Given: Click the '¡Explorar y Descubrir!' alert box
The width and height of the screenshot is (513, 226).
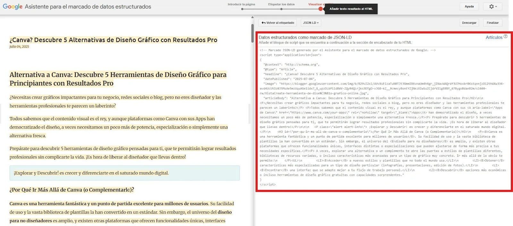Looking at the screenshot, I should click(x=124, y=173).
